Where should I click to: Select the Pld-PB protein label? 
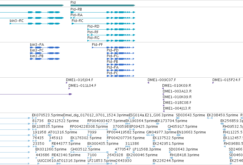point(112,62)
